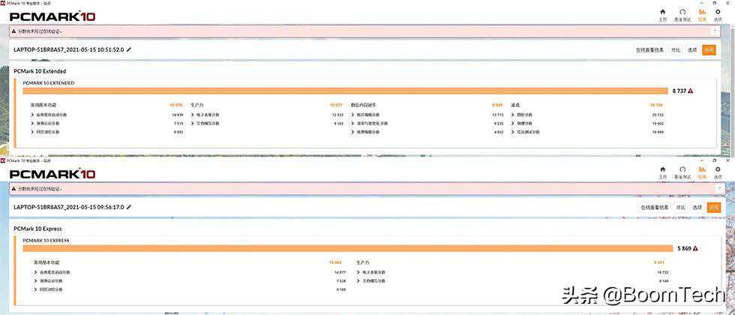Expand the 图形分数 row under 游戏

(513, 115)
